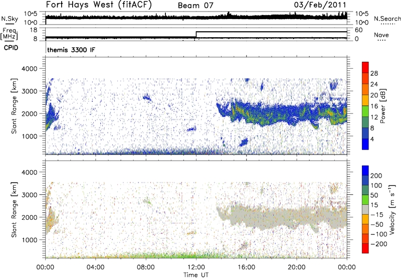Click the "-15" tick on Velocity colorbar

click(x=377, y=215)
